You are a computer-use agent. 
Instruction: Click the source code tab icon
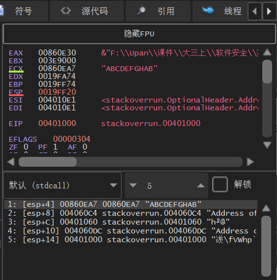[x=66, y=11]
